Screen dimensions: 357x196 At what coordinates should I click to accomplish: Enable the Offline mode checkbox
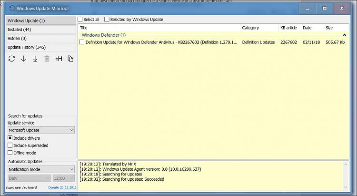(x=10, y=153)
